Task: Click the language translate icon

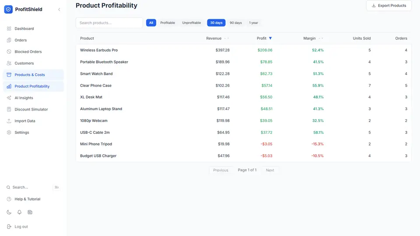Action: (30, 212)
